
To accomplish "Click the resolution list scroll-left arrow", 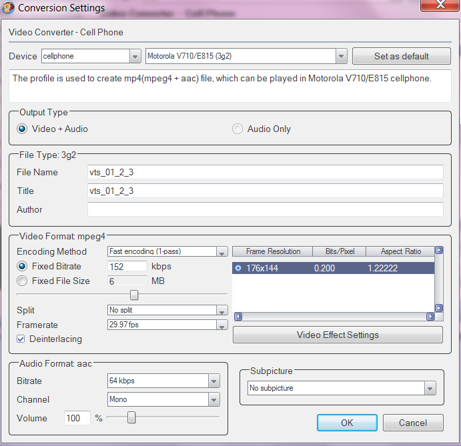I will click(x=237, y=317).
